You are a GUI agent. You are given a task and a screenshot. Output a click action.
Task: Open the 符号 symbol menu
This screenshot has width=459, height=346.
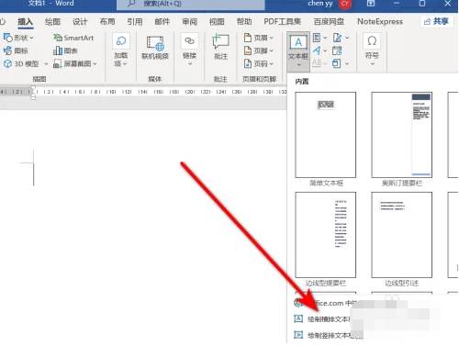tap(372, 50)
